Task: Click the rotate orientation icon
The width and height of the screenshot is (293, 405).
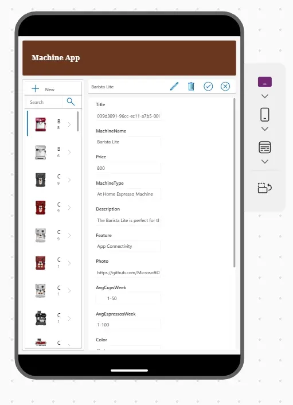Action: (264, 188)
